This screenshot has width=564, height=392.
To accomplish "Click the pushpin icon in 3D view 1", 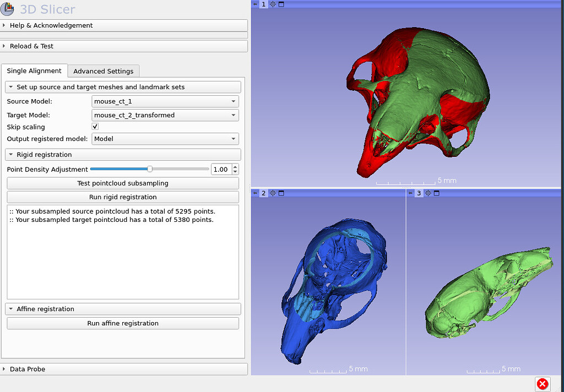I will click(255, 4).
